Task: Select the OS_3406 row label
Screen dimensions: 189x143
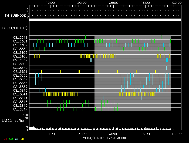Action: pyautogui.click(x=20, y=56)
